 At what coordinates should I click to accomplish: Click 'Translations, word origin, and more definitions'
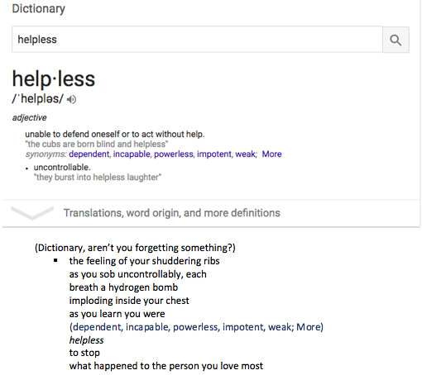tap(172, 213)
